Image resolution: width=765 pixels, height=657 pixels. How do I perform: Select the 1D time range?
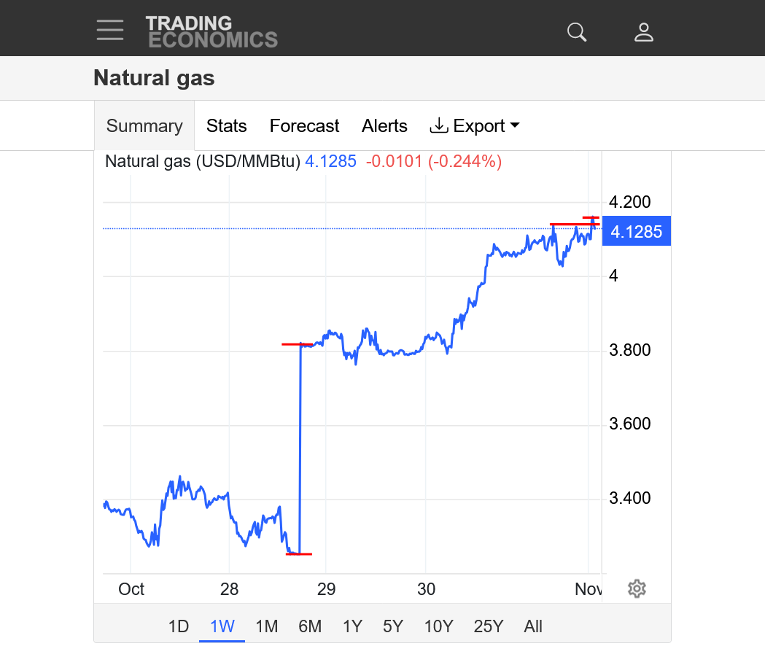(178, 626)
